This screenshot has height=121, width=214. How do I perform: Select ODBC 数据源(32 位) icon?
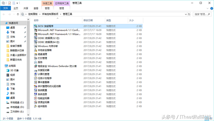pyautogui.click(x=35, y=38)
